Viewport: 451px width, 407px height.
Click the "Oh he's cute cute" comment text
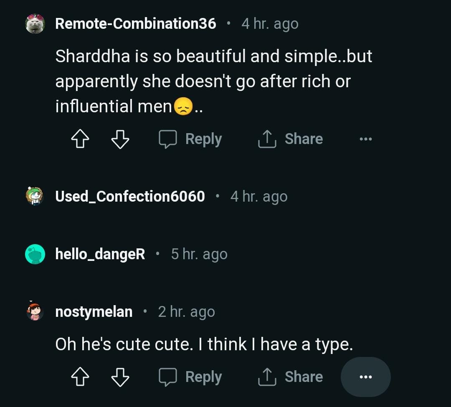click(x=204, y=344)
